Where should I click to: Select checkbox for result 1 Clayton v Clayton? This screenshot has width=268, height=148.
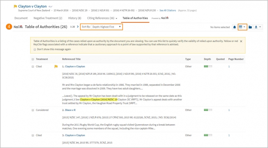pos(33,66)
